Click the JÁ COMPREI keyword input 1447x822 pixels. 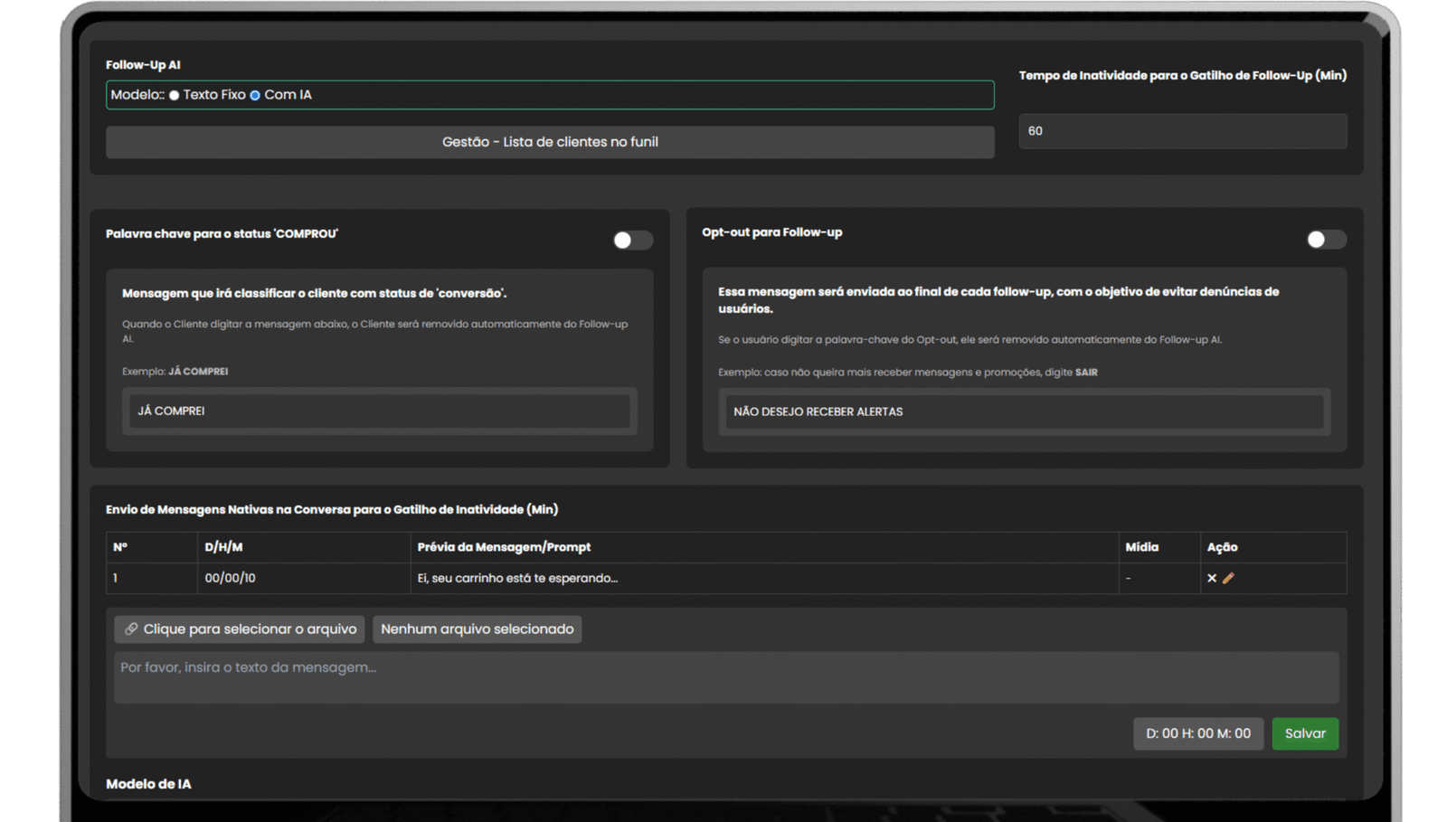coord(380,411)
